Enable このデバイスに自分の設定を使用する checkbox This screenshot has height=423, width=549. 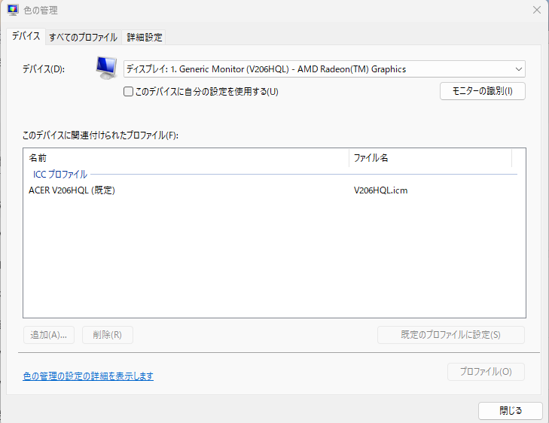pos(129,92)
